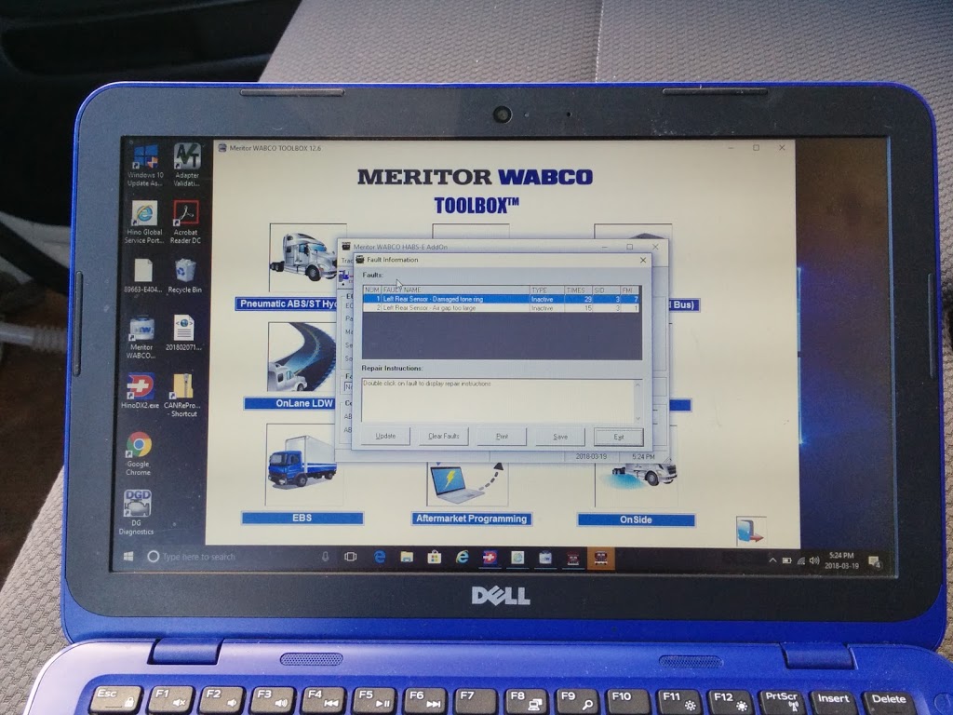Click the OnLane LDW road image
The height and width of the screenshot is (715, 953).
(302, 357)
